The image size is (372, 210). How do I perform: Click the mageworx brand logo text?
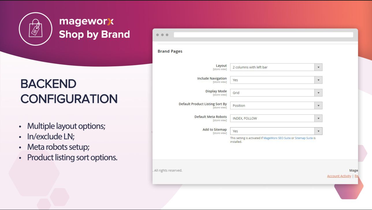point(86,21)
